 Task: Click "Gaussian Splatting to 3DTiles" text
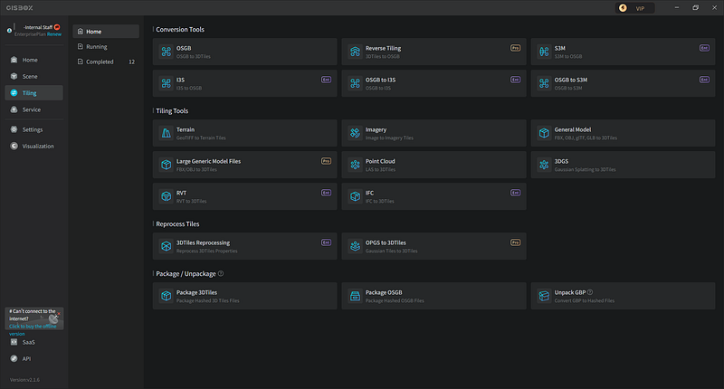(x=585, y=170)
